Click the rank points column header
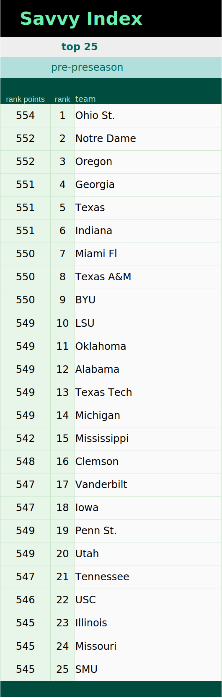This screenshot has width=222, height=698. [25, 99]
